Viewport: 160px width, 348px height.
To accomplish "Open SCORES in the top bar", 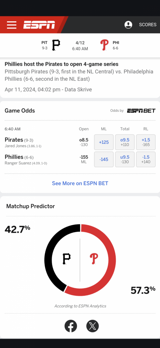I will click(x=148, y=25).
